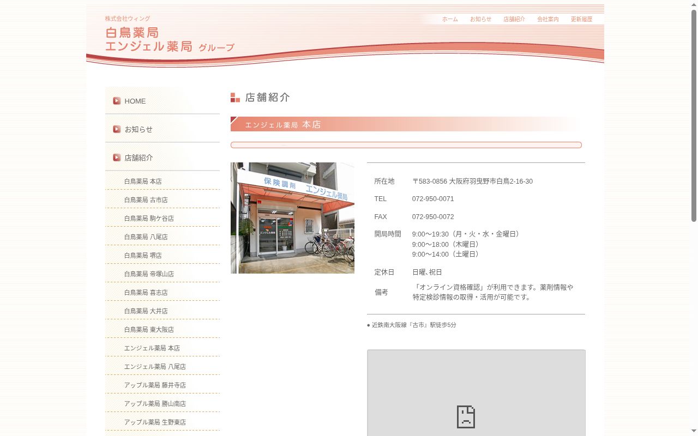This screenshot has width=698, height=436.
Task: Select お知らせ in sidebar menu
Action: pyautogui.click(x=163, y=129)
